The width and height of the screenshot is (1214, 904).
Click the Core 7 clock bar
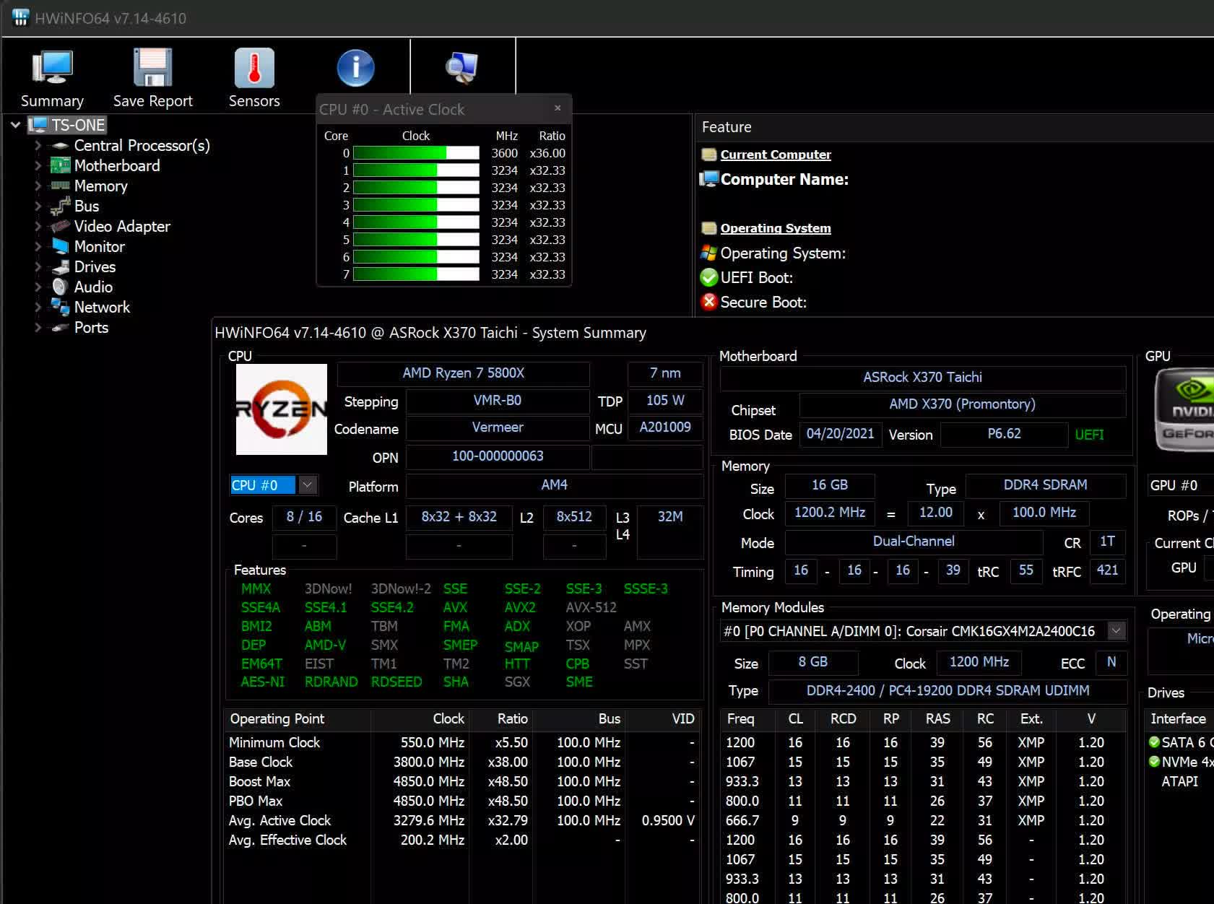point(416,274)
